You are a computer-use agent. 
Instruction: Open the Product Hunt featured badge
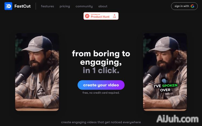tap(101, 16)
